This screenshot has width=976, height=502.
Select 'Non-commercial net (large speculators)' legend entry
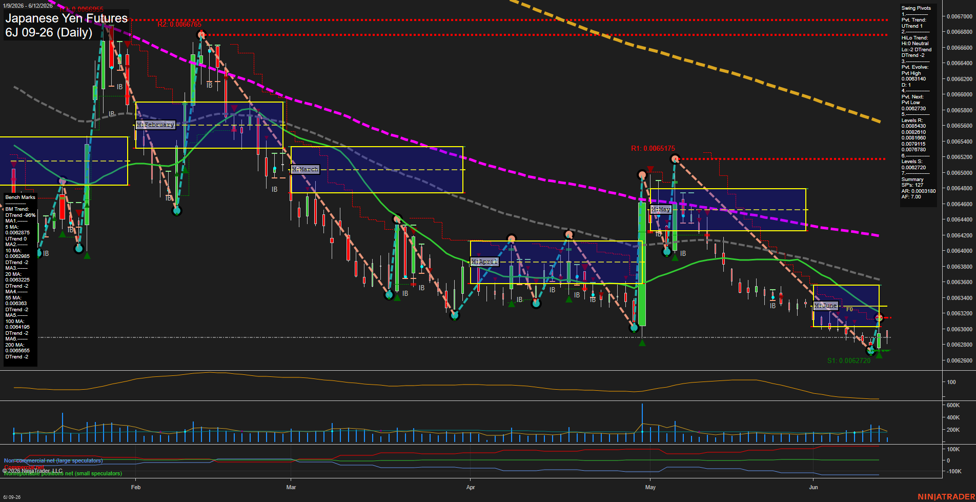click(x=53, y=460)
